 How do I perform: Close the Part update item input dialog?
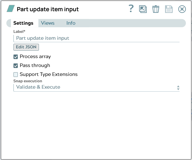point(182,9)
